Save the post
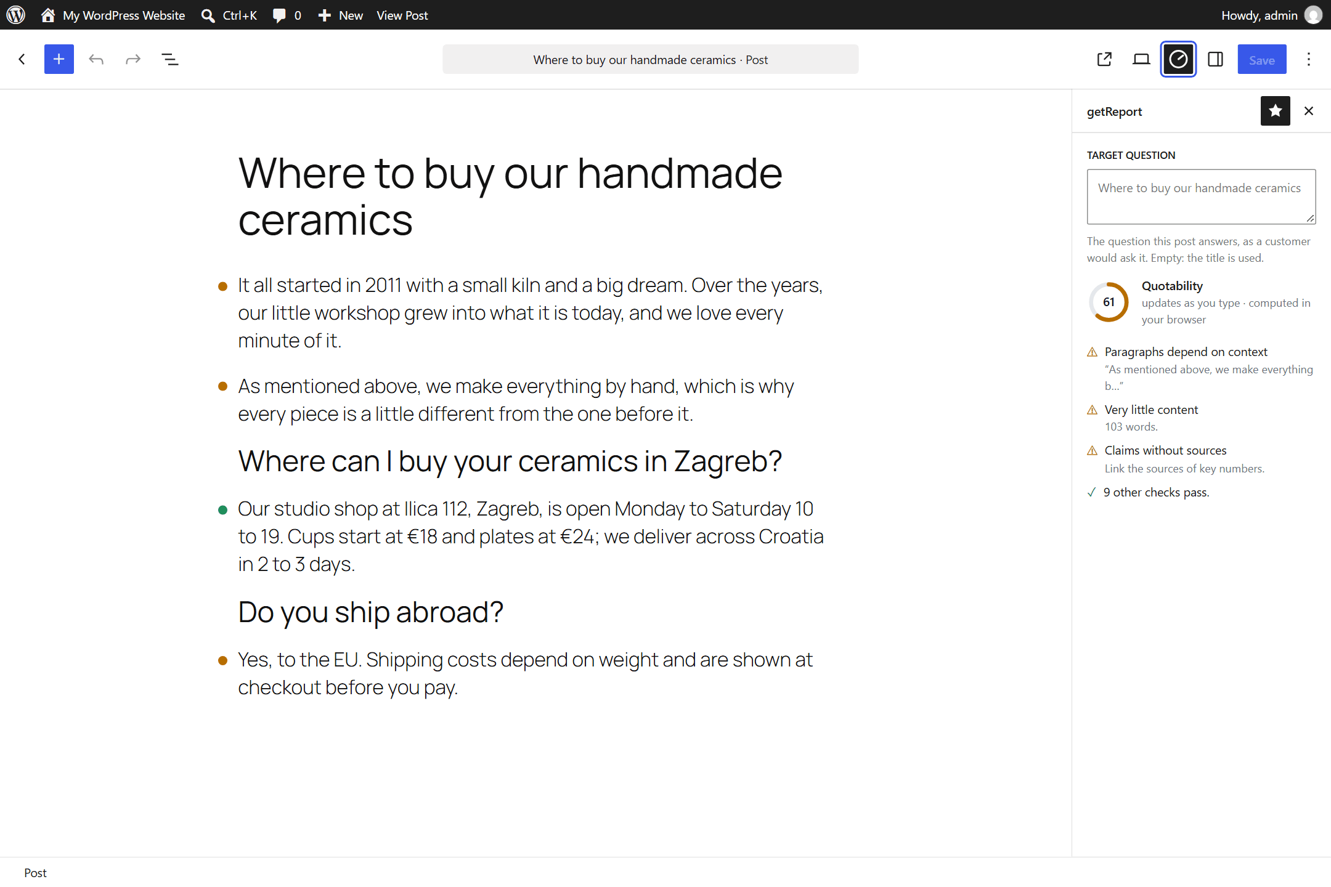Screen dimensions: 1331x887 click(1262, 60)
